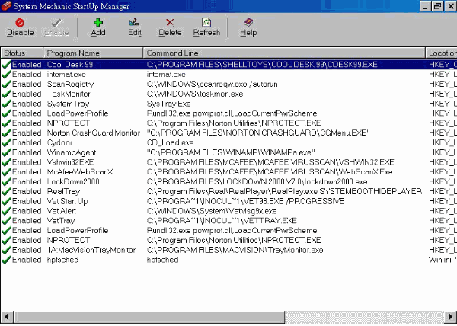Click the System Mechanic title bar toolbox icon
Screen dimensions: 457x326
pyautogui.click(x=6, y=6)
